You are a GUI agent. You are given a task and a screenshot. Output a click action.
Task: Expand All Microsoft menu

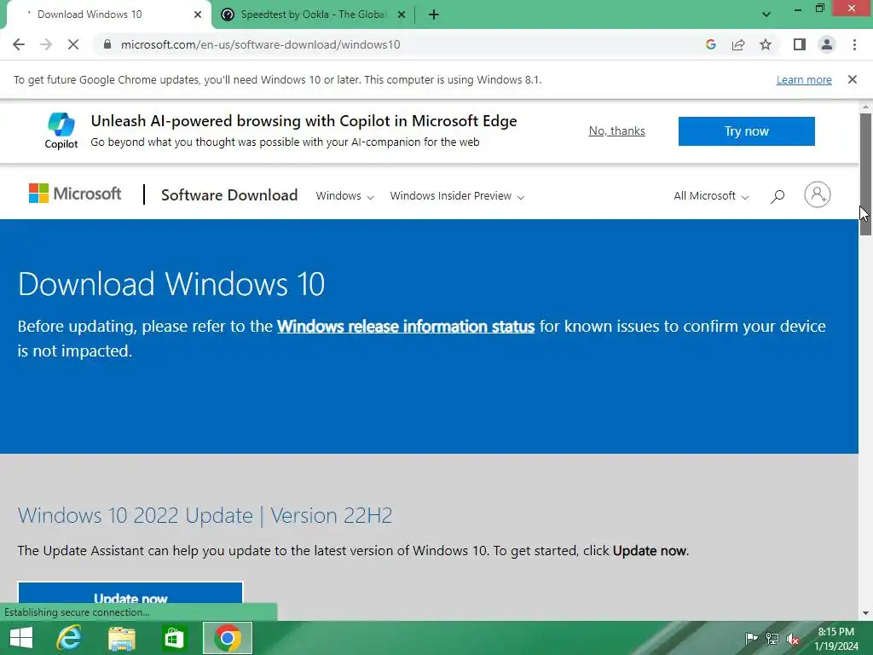tap(711, 196)
